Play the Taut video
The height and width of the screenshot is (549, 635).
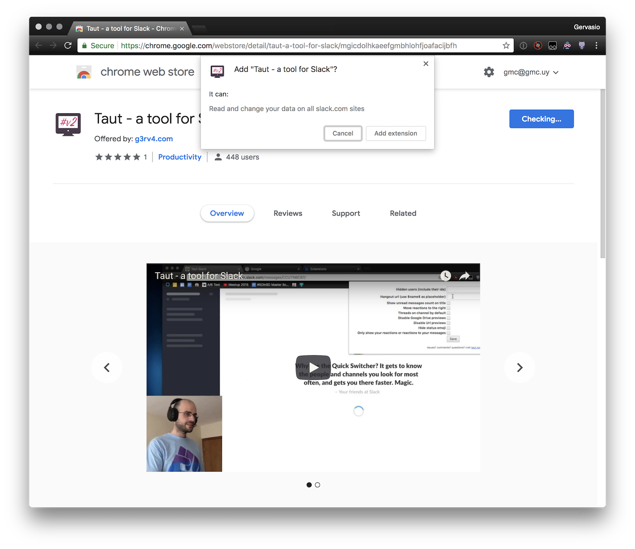313,367
